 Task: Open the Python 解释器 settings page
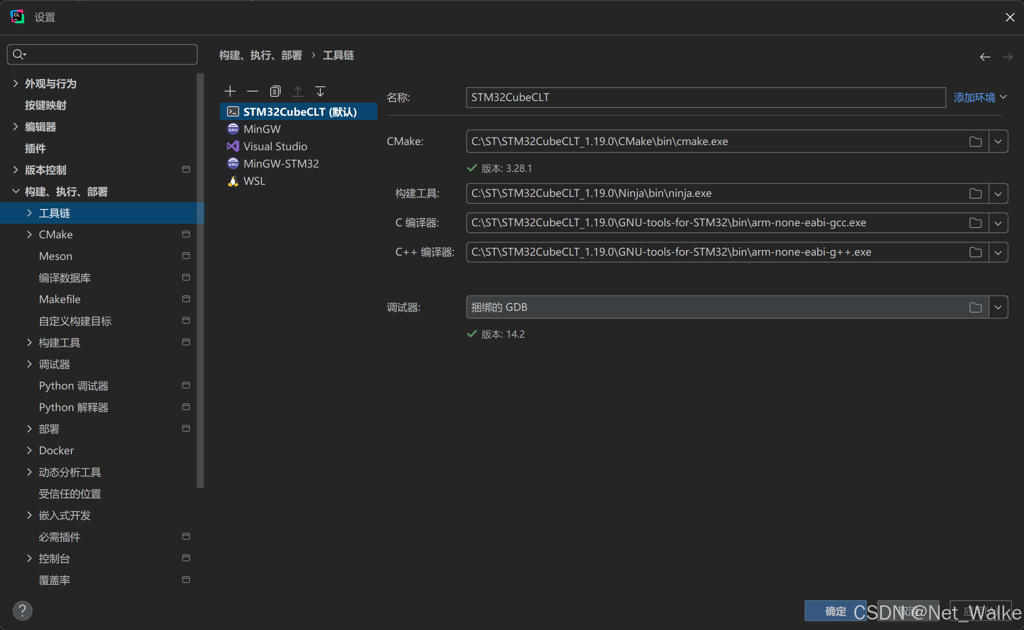click(73, 407)
